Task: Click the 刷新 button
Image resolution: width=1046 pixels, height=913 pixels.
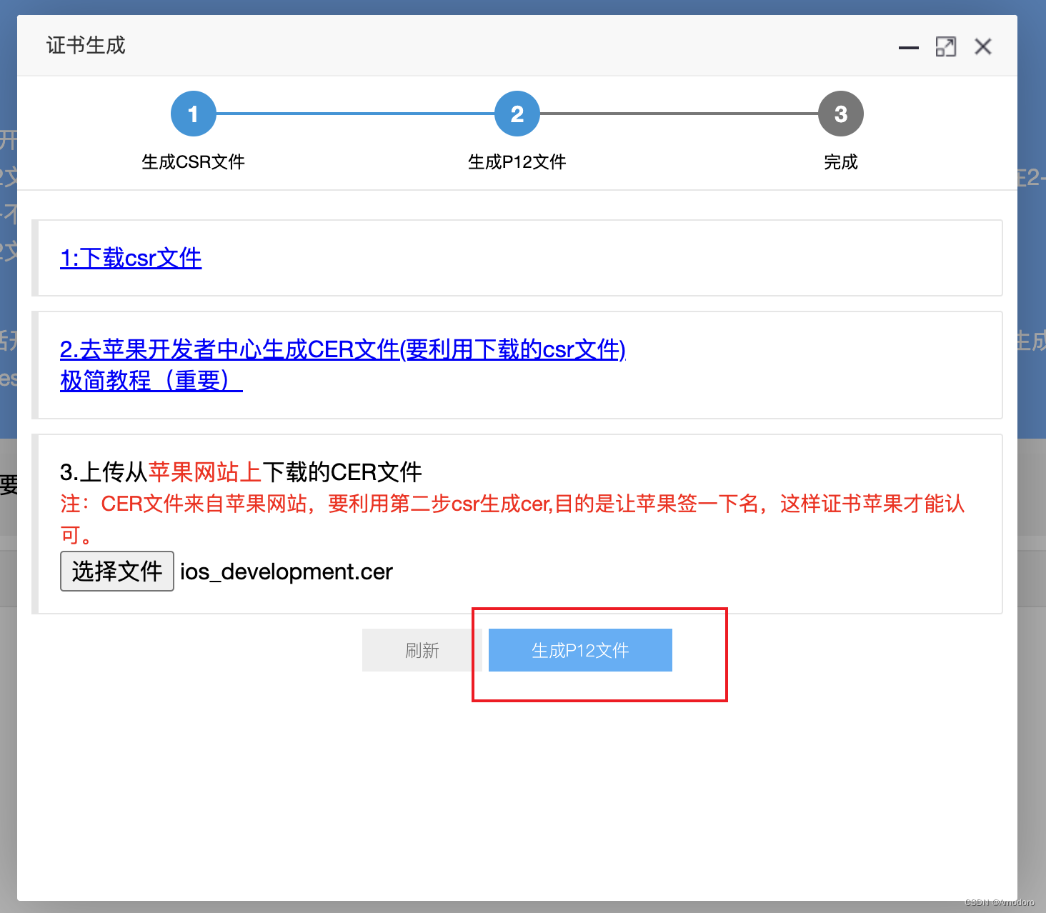Action: tap(422, 650)
